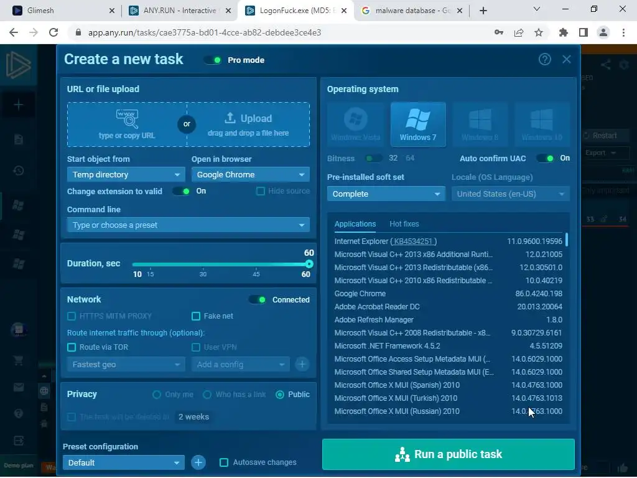Open the Preset configuration Default dropdown
The width and height of the screenshot is (637, 478).
coord(124,462)
